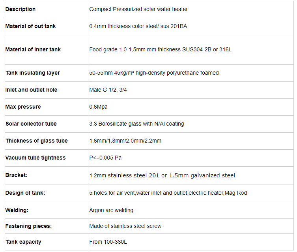The height and width of the screenshot is (252, 297).
Task: Select Compact Pressurized solar water heater text
Action: point(138,9)
